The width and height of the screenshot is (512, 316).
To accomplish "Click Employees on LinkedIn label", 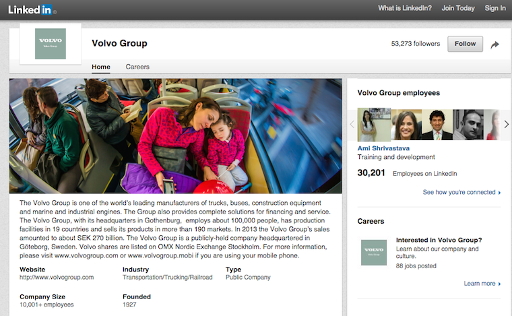I will tap(425, 174).
